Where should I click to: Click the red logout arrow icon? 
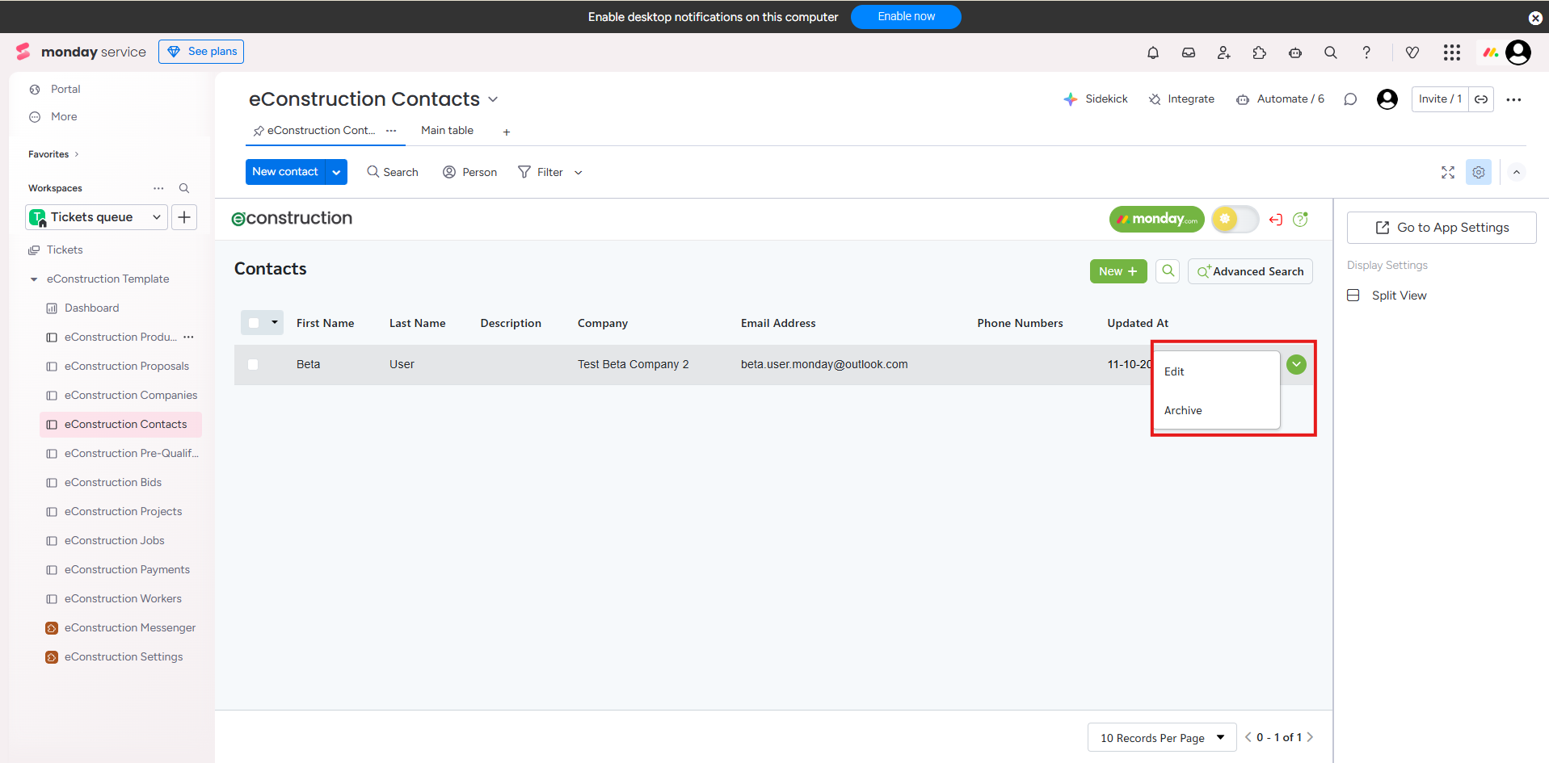tap(1276, 220)
